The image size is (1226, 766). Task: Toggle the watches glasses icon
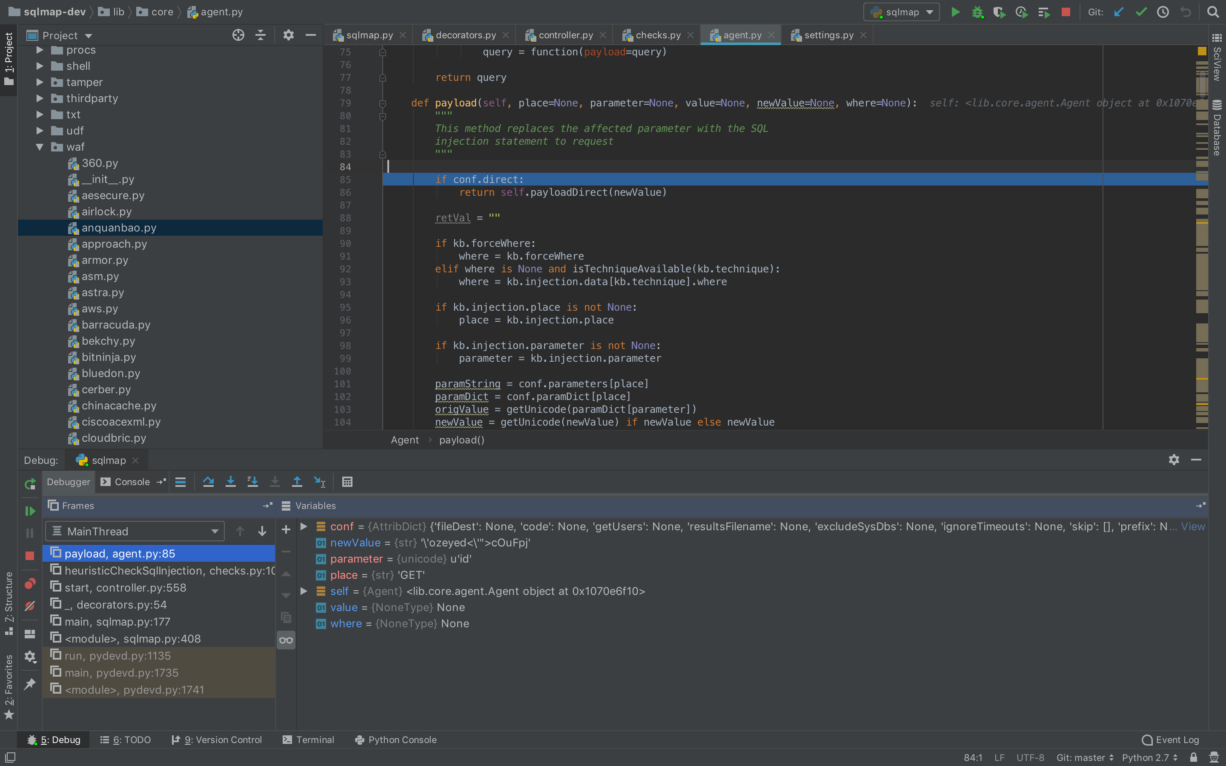click(286, 640)
